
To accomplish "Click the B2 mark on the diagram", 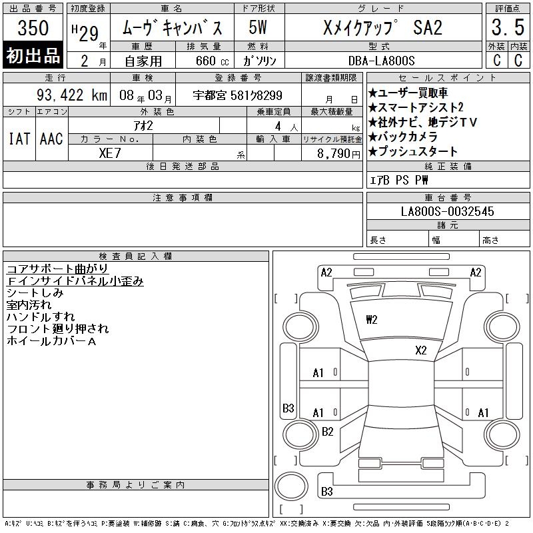I will (x=327, y=432).
